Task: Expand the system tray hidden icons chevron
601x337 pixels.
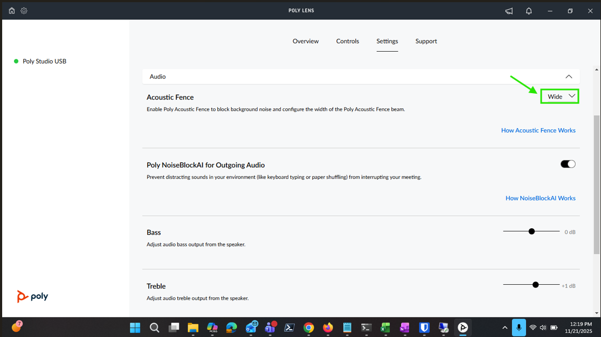Action: [x=505, y=327]
